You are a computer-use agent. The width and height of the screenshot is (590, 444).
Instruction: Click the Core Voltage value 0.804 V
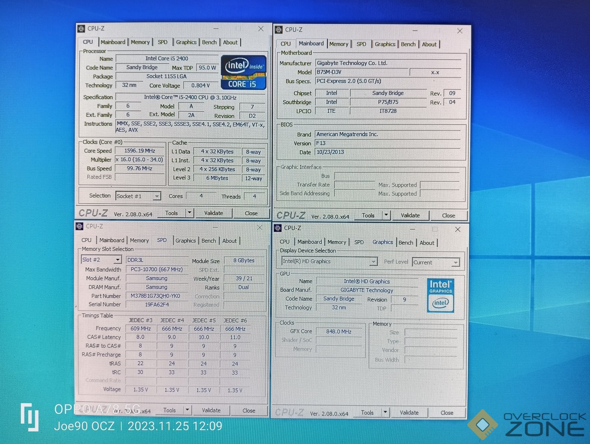click(x=200, y=85)
